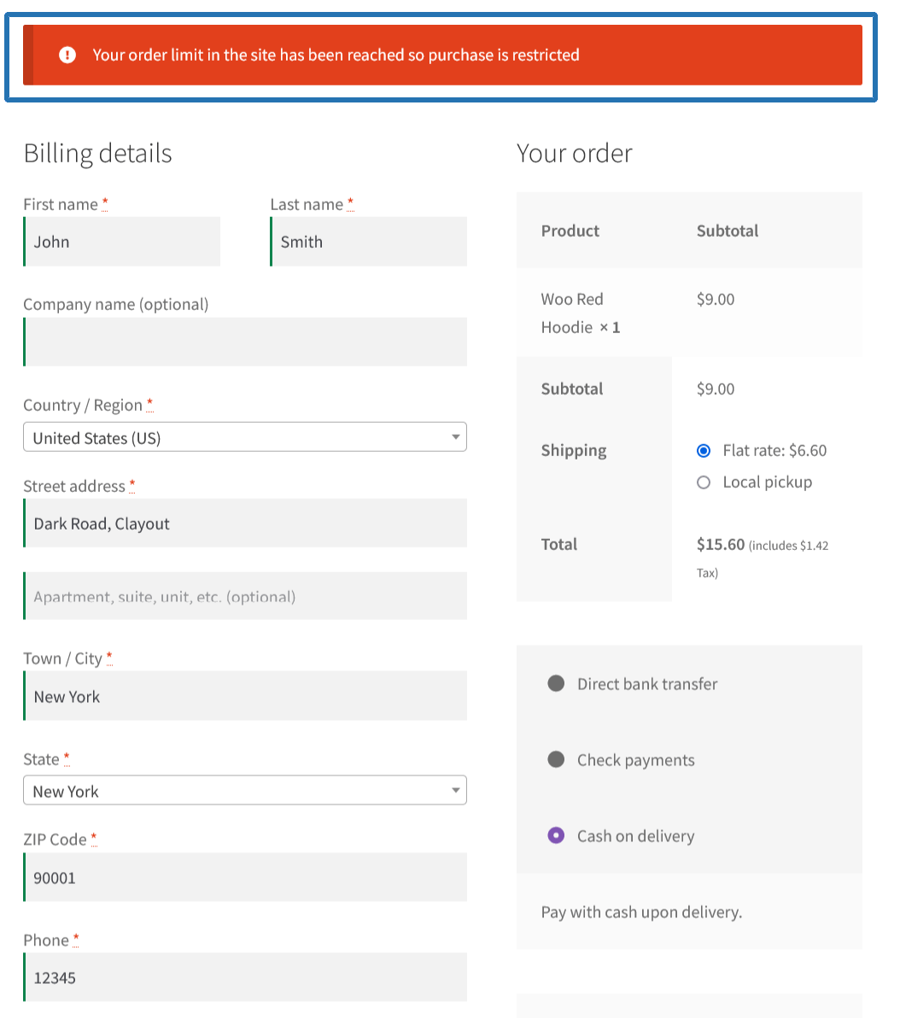900x1018 pixels.
Task: Edit the Phone number 12345
Action: [x=245, y=977]
